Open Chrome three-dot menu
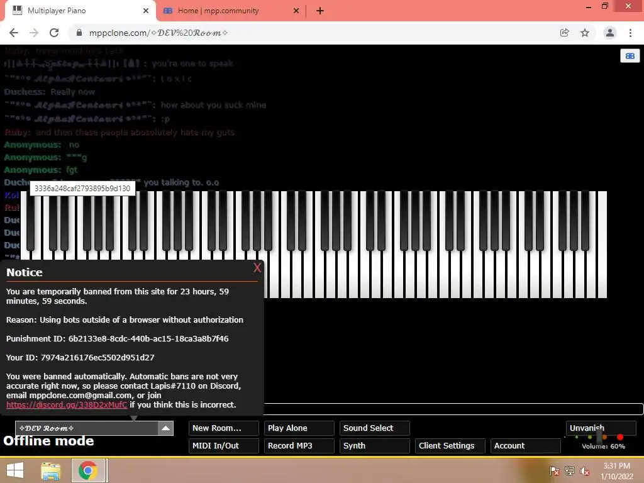644x483 pixels. 630,33
